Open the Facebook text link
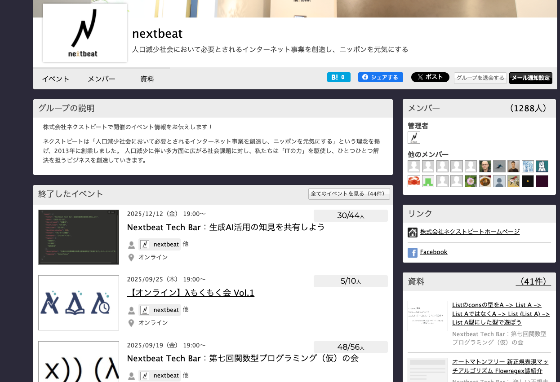Viewport: 560px width, 382px height. tap(434, 252)
